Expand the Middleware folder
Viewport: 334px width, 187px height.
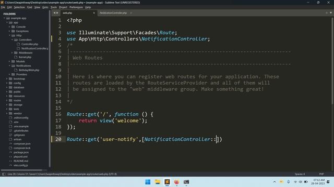click(12, 53)
